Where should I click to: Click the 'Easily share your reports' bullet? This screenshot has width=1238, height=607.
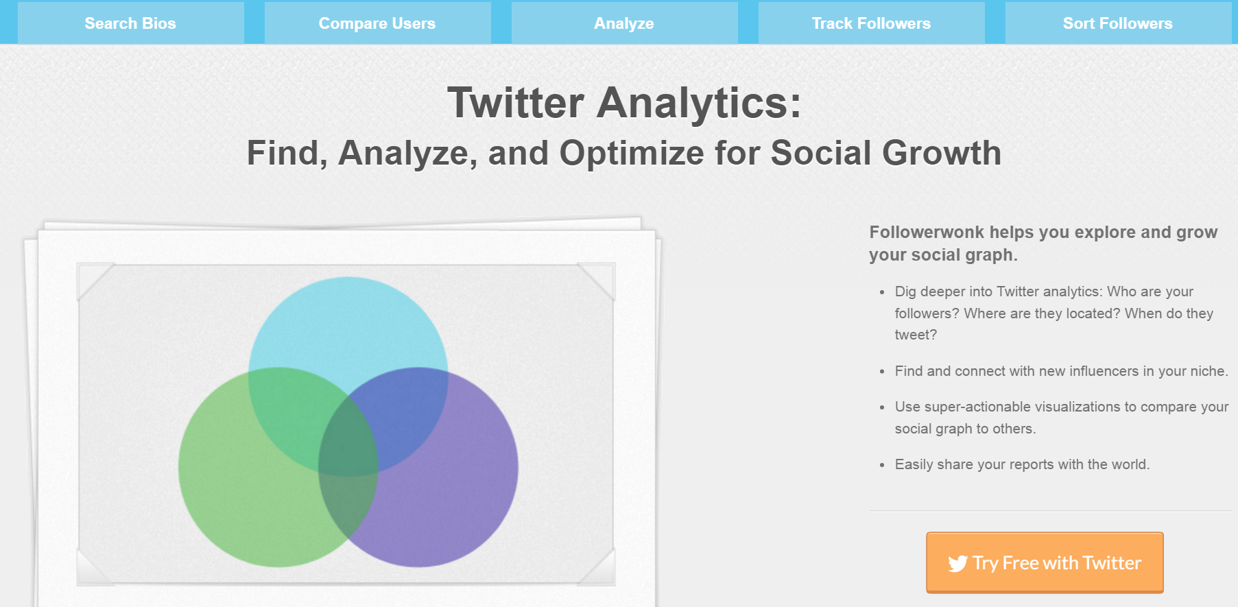pyautogui.click(x=1022, y=464)
